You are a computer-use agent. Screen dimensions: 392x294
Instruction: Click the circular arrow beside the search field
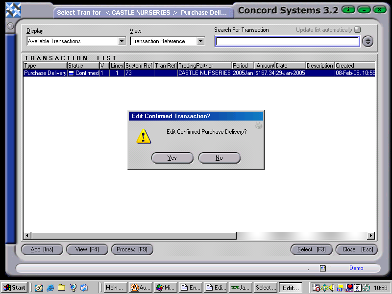click(367, 41)
